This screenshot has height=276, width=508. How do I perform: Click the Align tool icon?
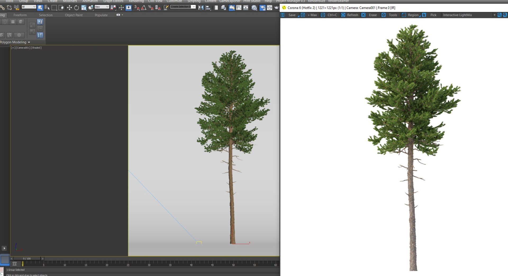(x=208, y=7)
